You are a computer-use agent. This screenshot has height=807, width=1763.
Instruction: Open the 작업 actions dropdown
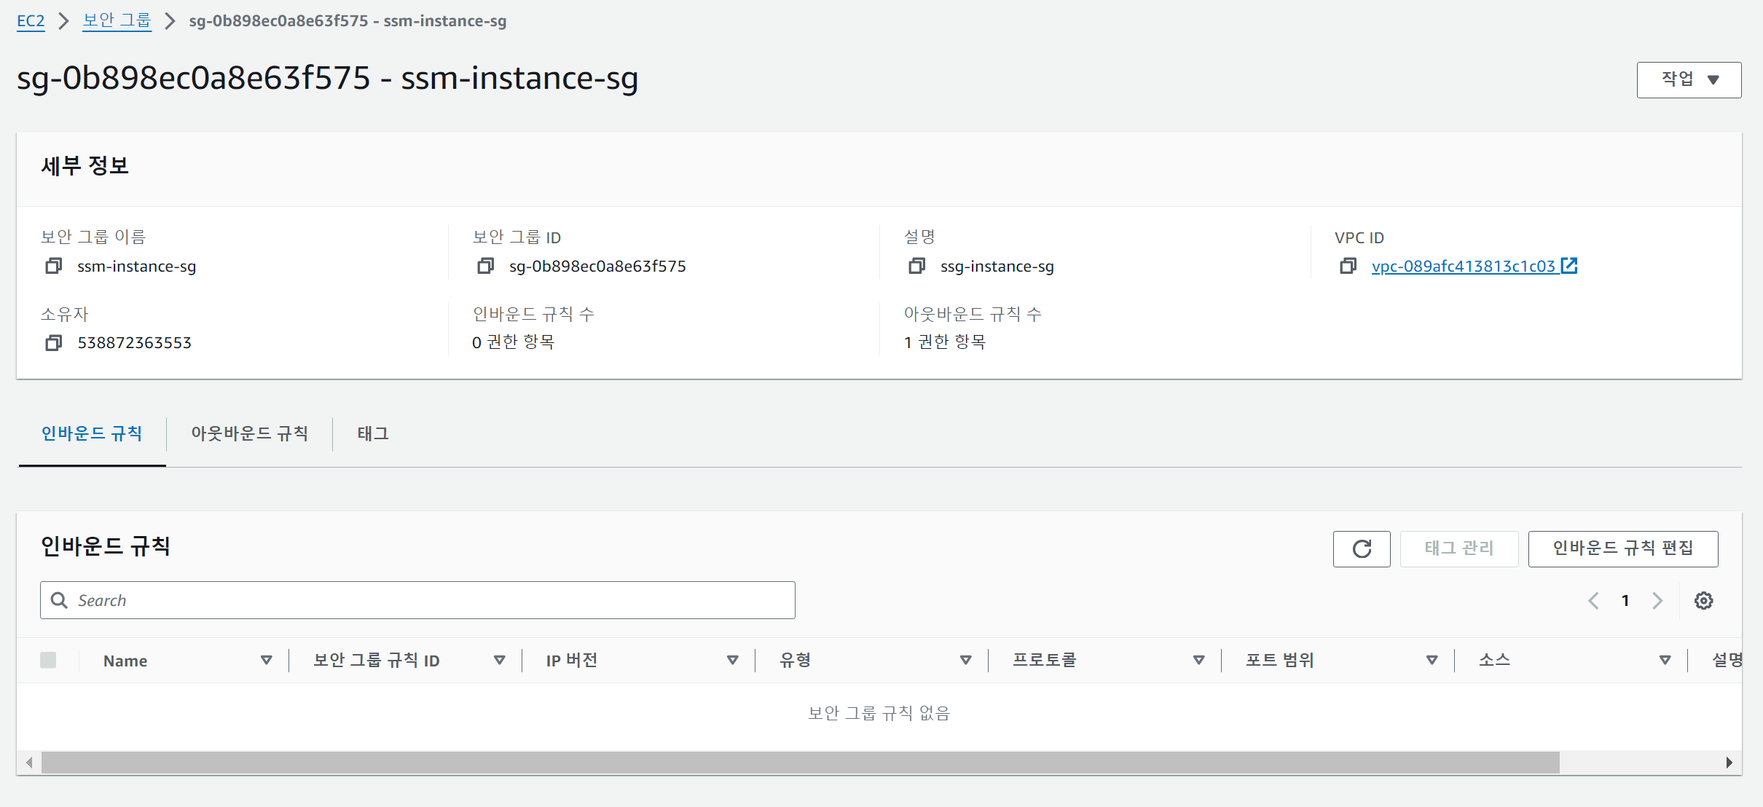1688,80
